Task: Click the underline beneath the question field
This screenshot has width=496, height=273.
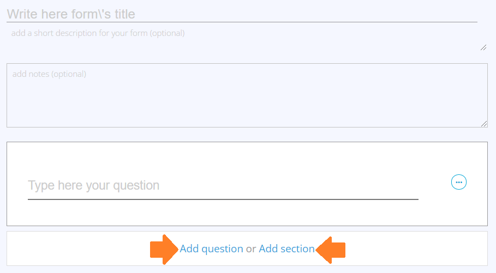Action: [x=223, y=199]
